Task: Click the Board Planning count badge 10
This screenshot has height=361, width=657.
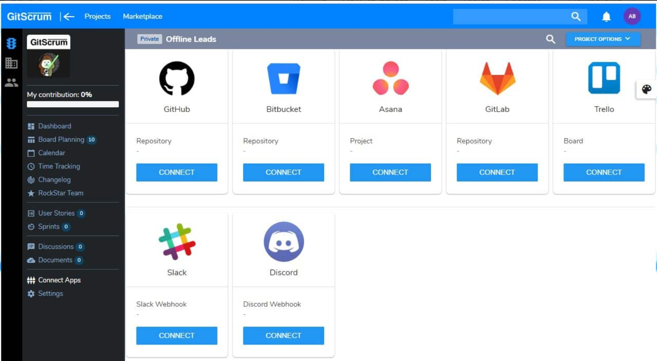Action: click(92, 139)
